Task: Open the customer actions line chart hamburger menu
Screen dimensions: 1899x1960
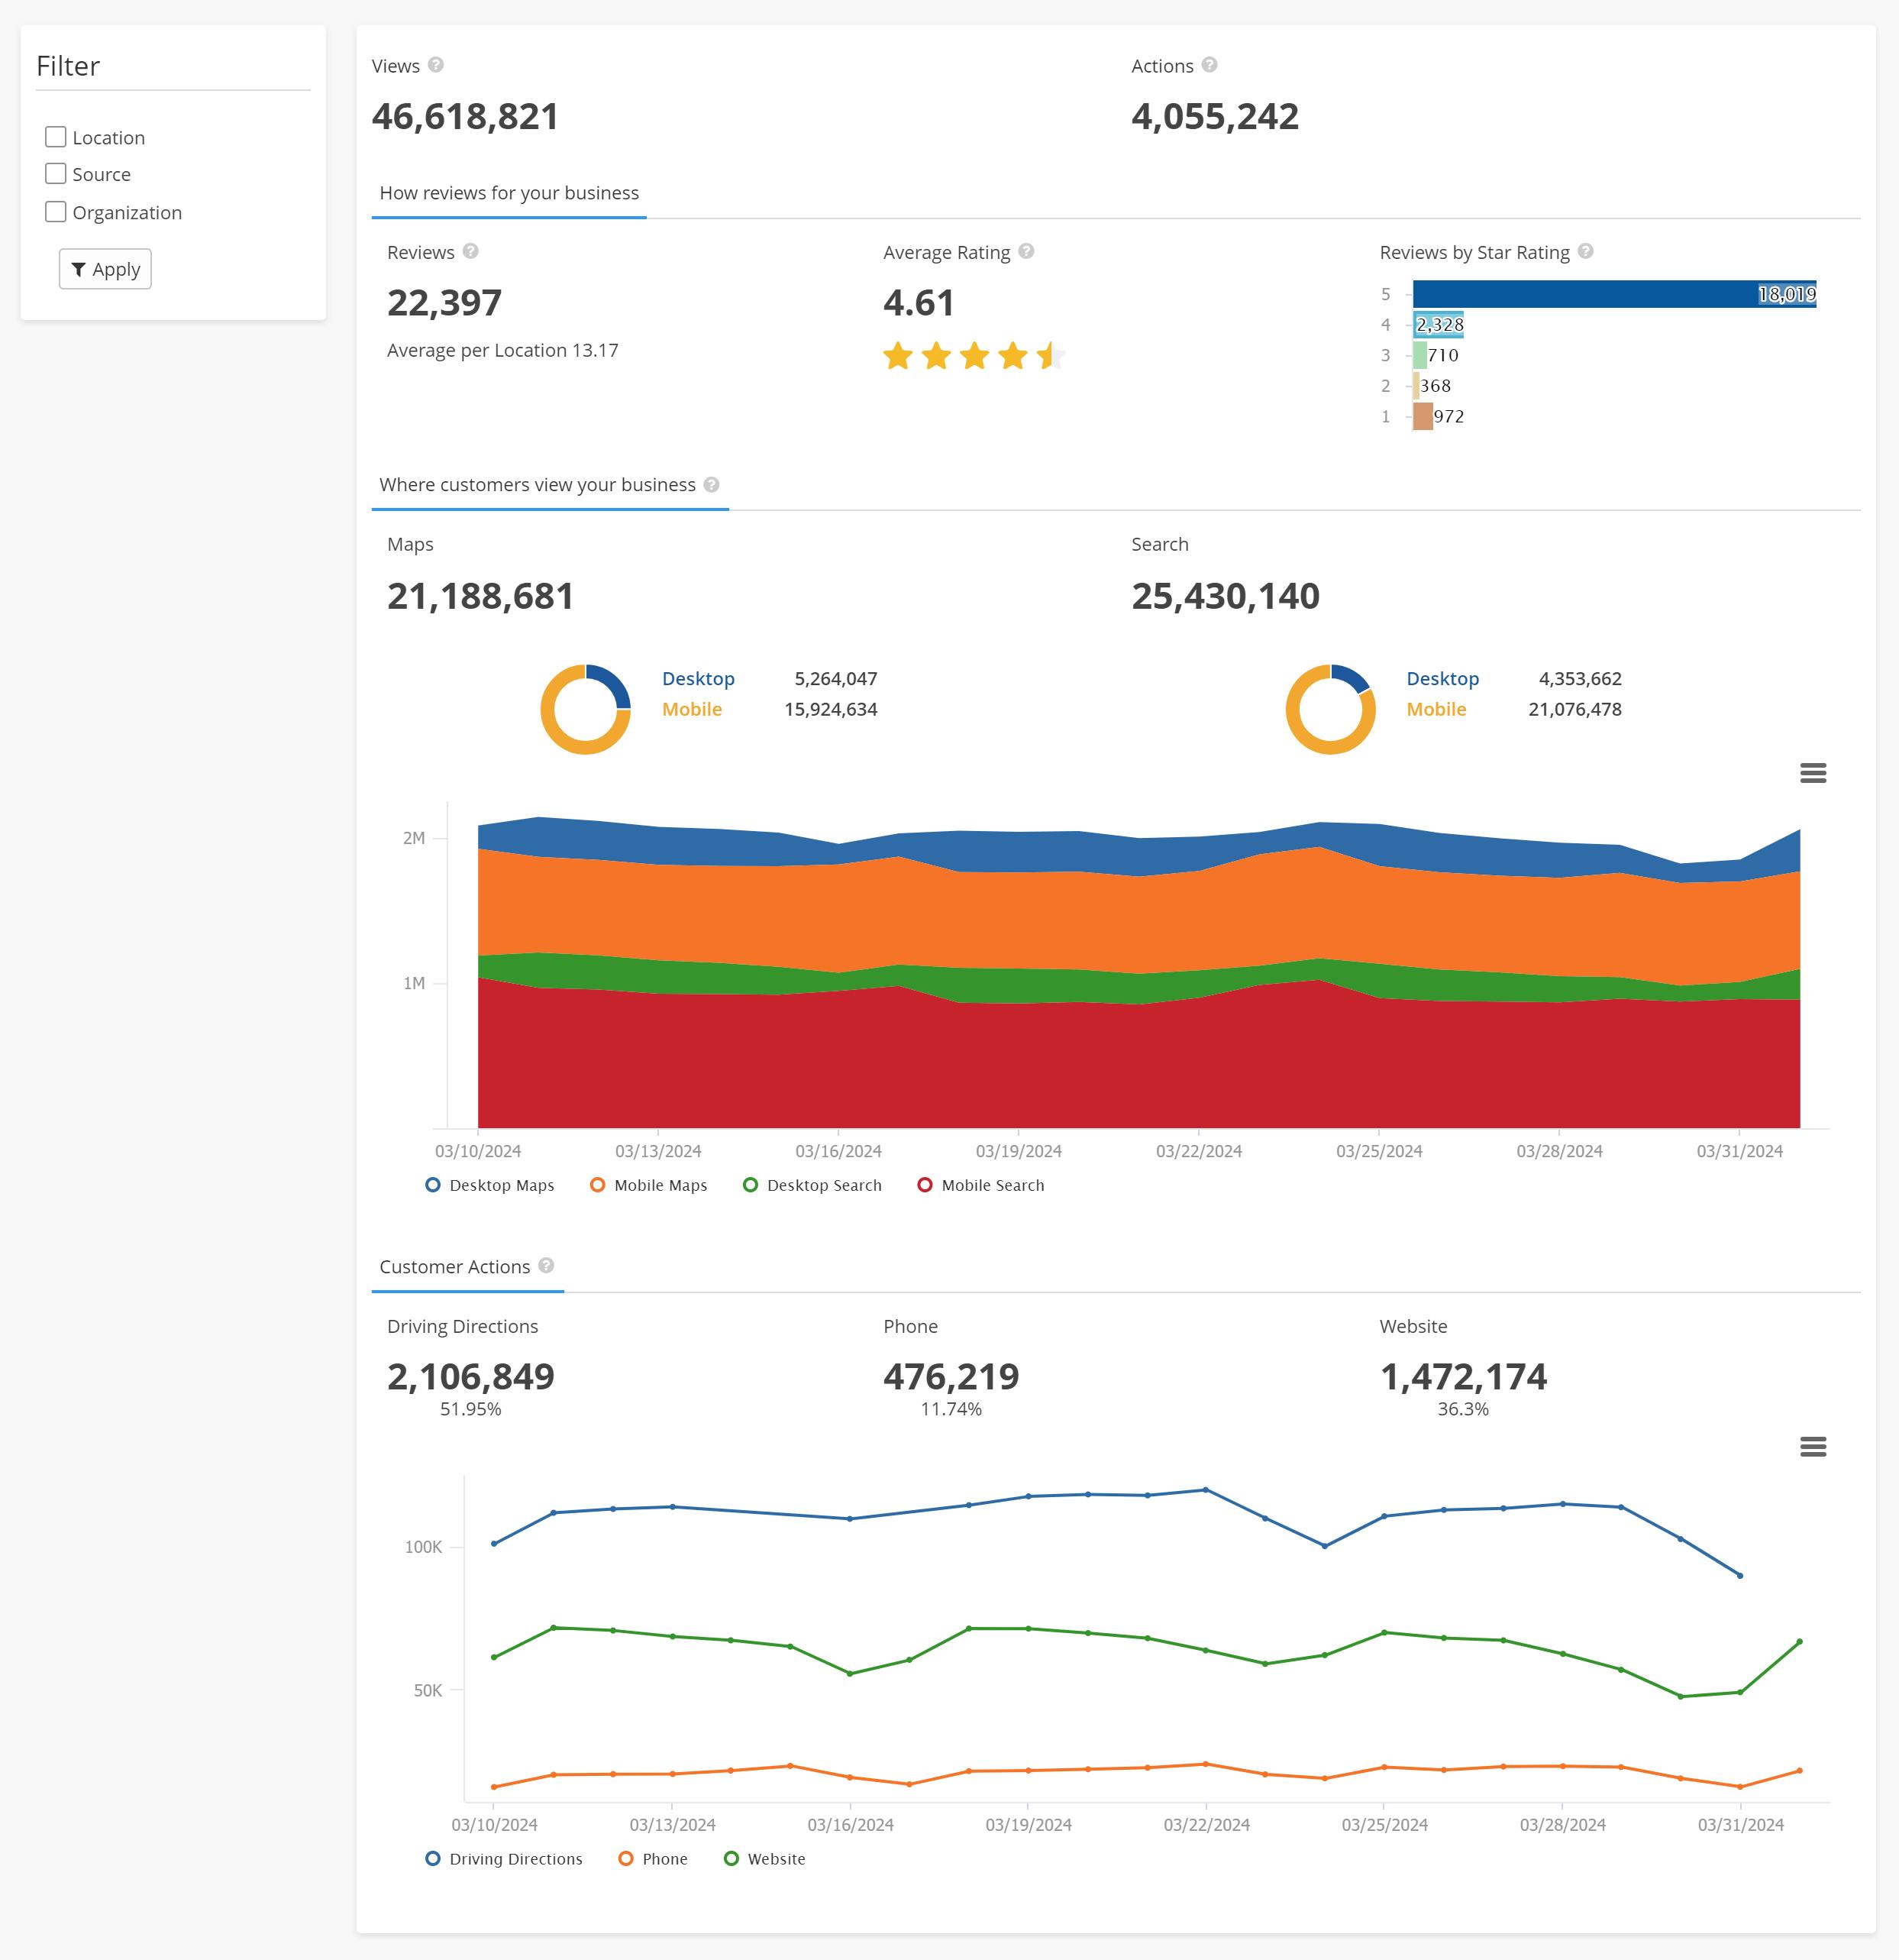Action: 1813,1447
